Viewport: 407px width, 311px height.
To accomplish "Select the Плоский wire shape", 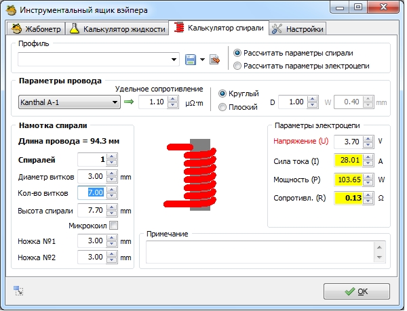I will tap(223, 107).
